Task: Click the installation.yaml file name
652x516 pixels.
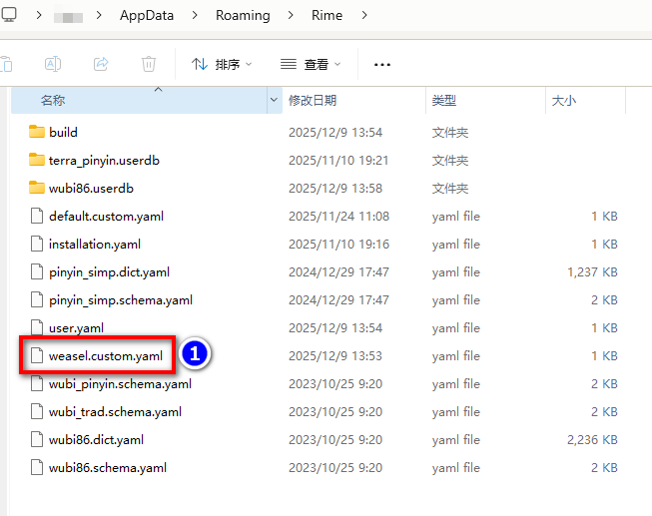Action: click(95, 245)
